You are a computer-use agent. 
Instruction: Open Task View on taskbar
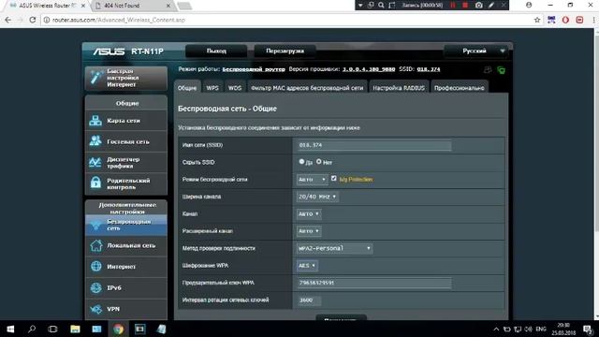coord(52,329)
